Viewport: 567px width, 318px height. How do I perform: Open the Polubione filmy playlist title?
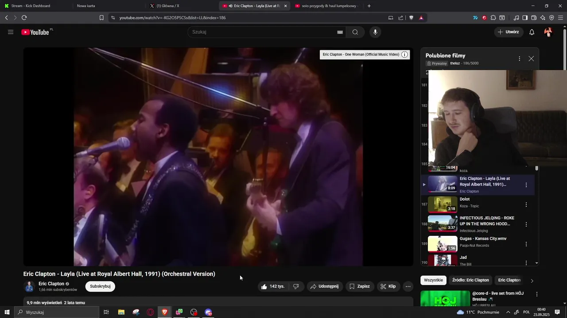pyautogui.click(x=445, y=56)
